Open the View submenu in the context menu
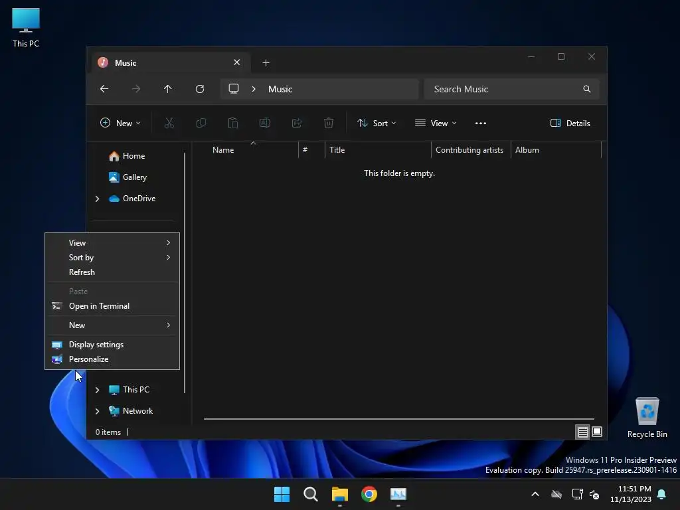The image size is (680, 510). coord(112,243)
